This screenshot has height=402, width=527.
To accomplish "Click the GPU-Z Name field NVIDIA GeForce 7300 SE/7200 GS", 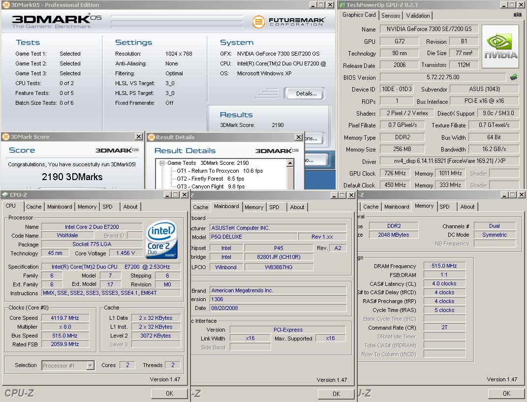I will point(429,29).
